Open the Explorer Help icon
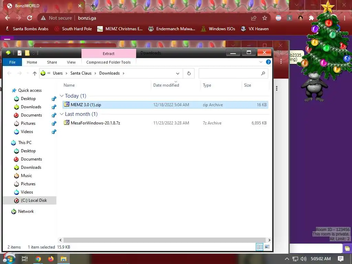 pyautogui.click(x=268, y=62)
